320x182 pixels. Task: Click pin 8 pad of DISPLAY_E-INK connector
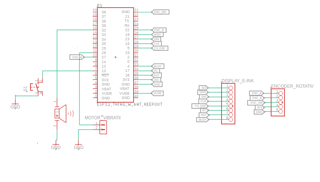point(231,120)
